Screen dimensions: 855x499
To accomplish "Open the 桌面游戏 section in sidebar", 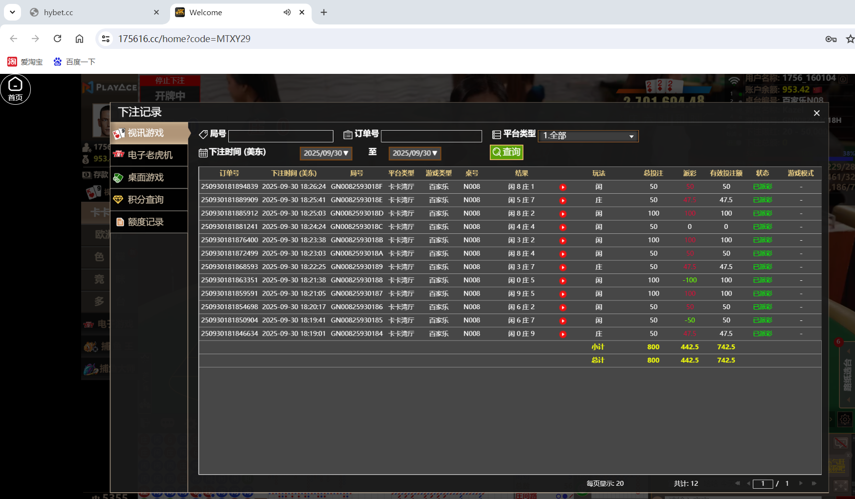I will tap(145, 177).
